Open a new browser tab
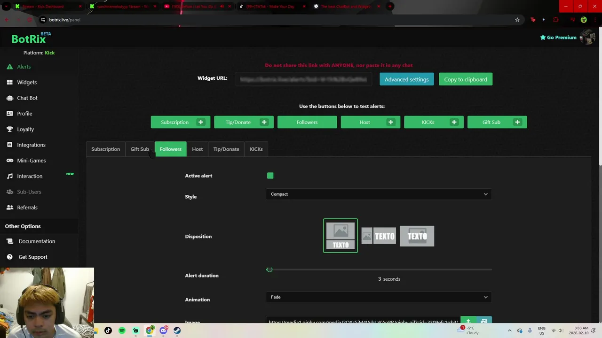 point(390,6)
